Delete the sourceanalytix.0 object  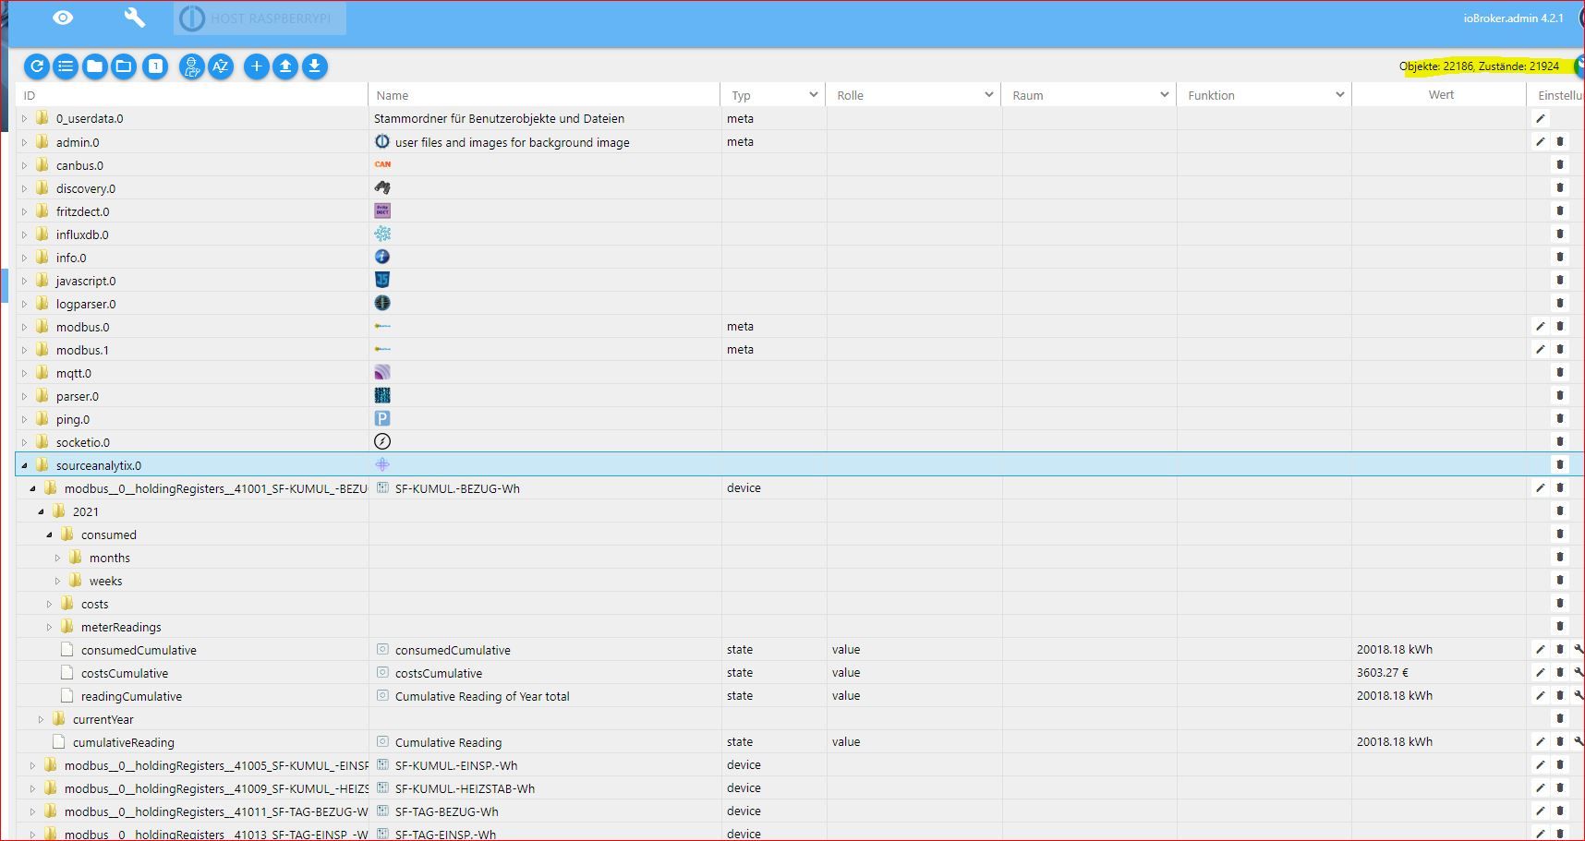[x=1560, y=464]
